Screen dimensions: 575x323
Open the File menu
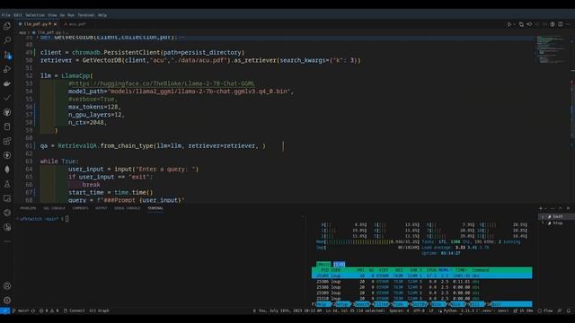[6, 15]
